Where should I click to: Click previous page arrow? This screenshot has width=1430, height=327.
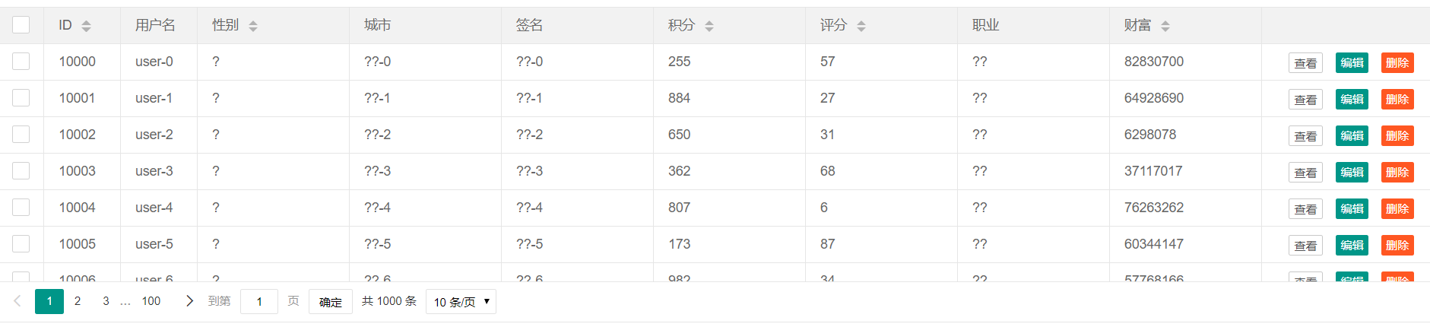click(x=17, y=301)
